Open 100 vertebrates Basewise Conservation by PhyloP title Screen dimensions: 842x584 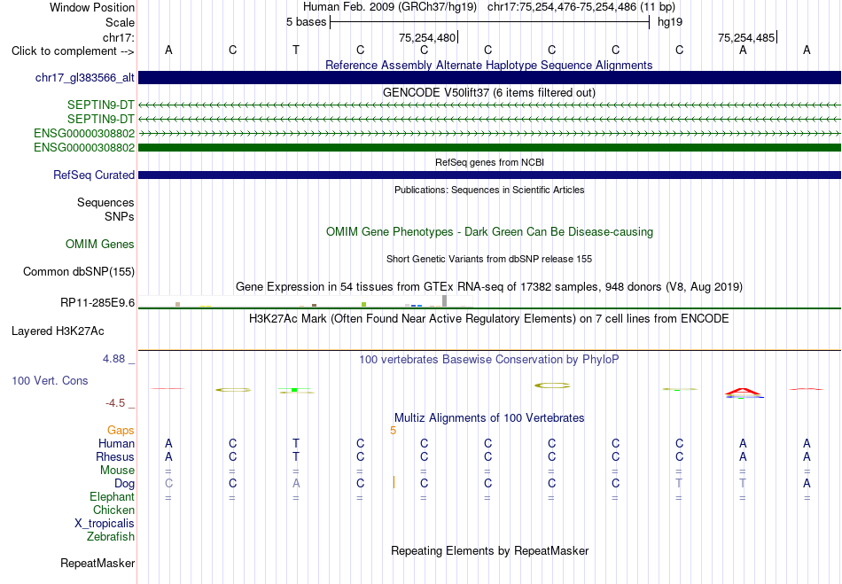pos(488,360)
